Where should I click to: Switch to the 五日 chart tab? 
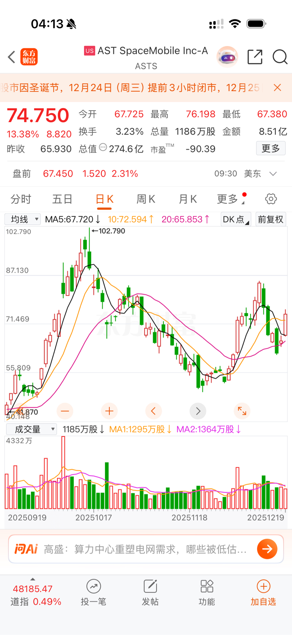click(x=62, y=199)
